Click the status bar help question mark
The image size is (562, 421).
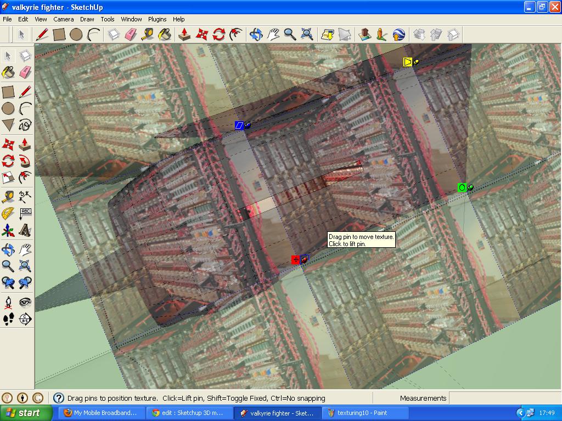coord(58,397)
